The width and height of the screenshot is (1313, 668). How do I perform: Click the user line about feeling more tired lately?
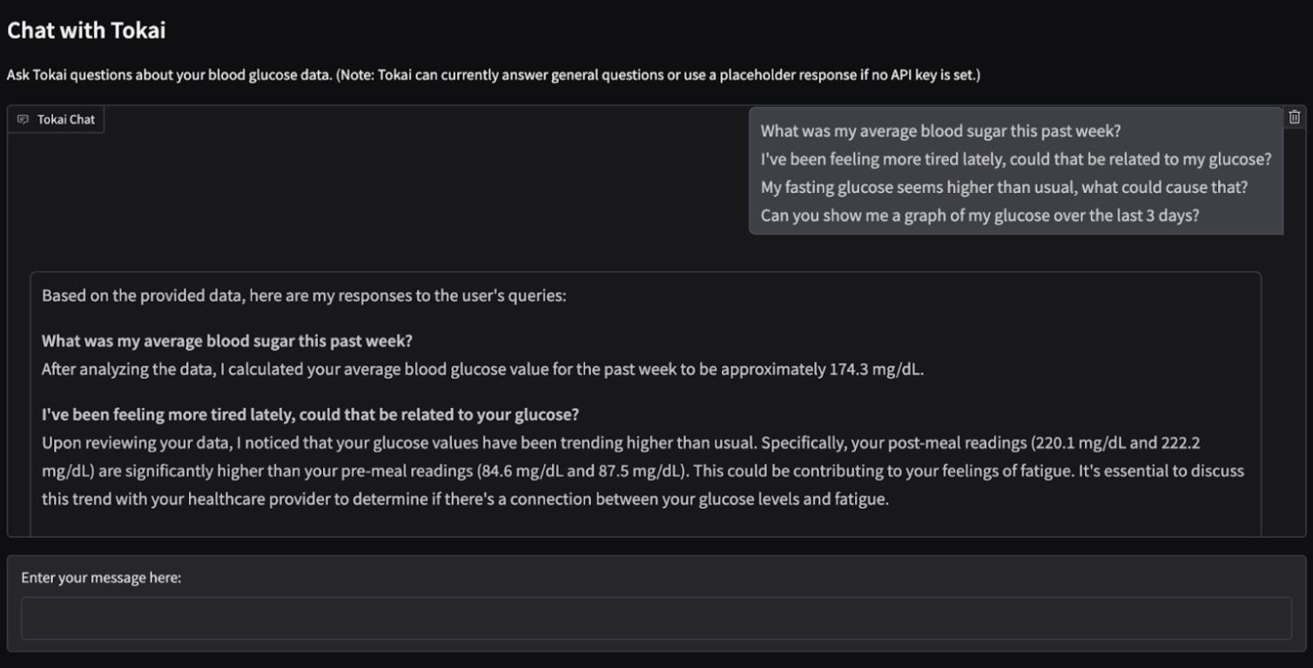tap(1016, 159)
